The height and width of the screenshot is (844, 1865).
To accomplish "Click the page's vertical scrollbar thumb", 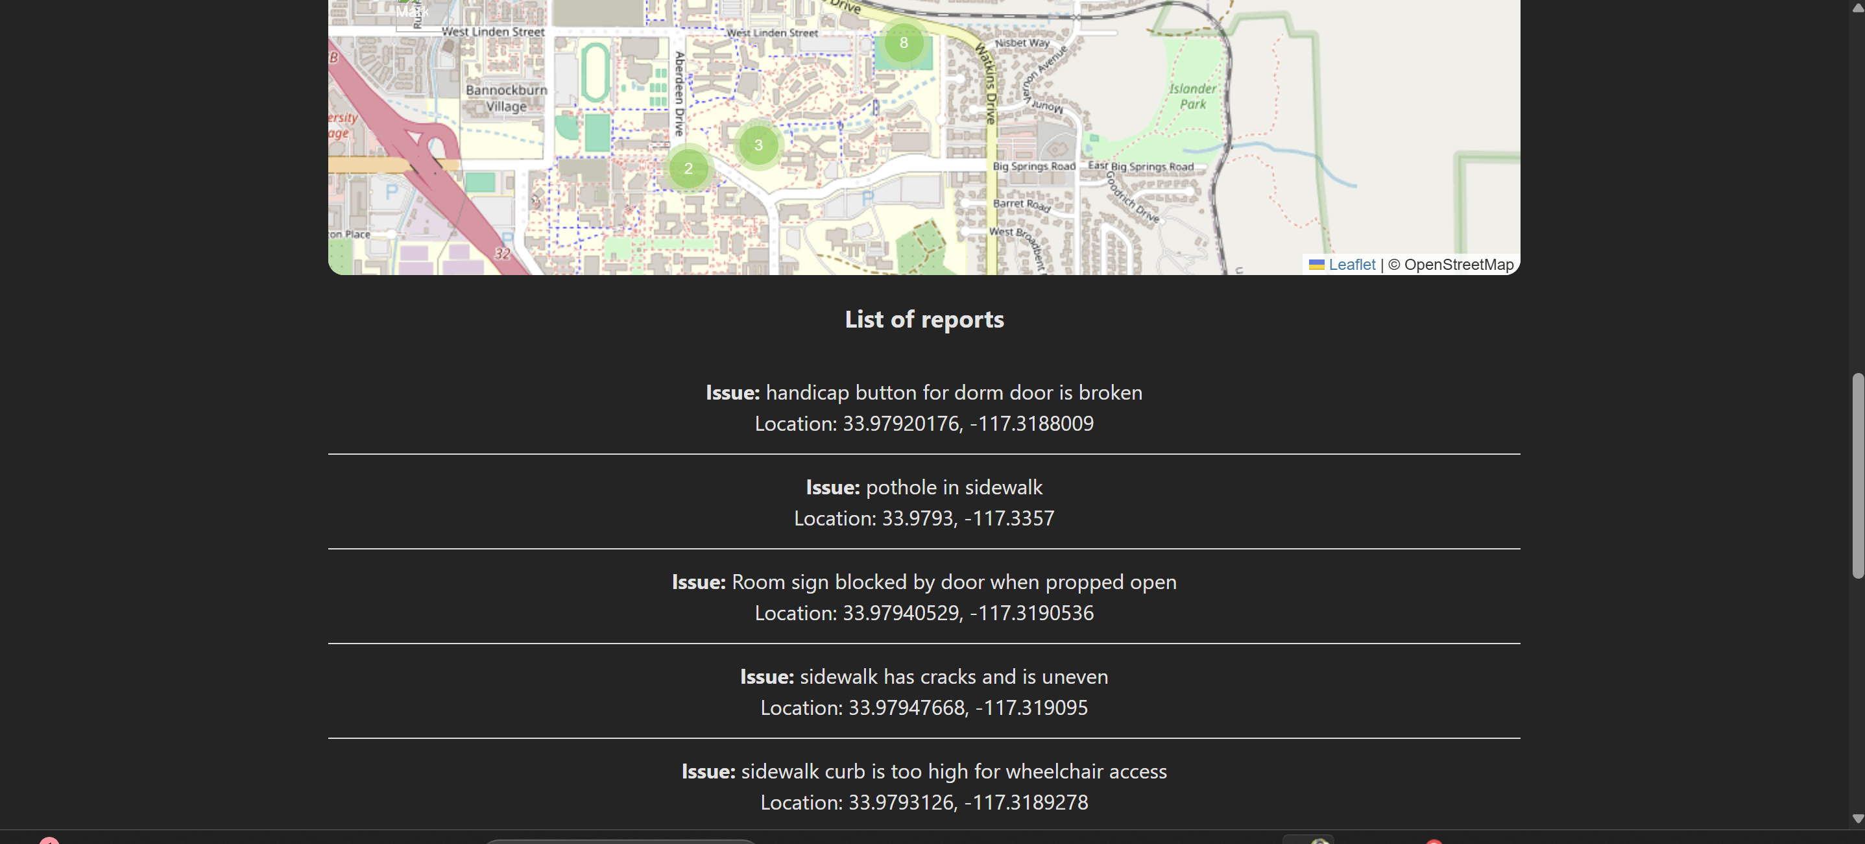I will point(1857,475).
